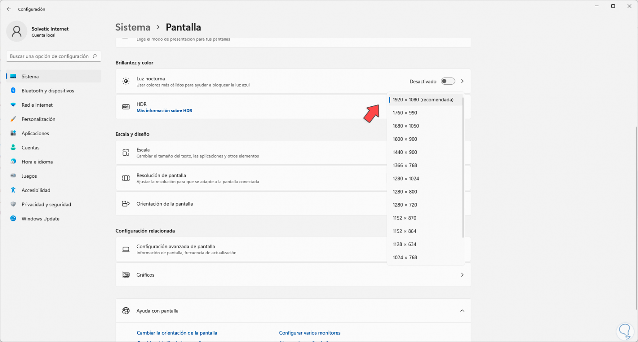
Task: Click the resolution dropdown list scrollbar
Action: click(463, 166)
